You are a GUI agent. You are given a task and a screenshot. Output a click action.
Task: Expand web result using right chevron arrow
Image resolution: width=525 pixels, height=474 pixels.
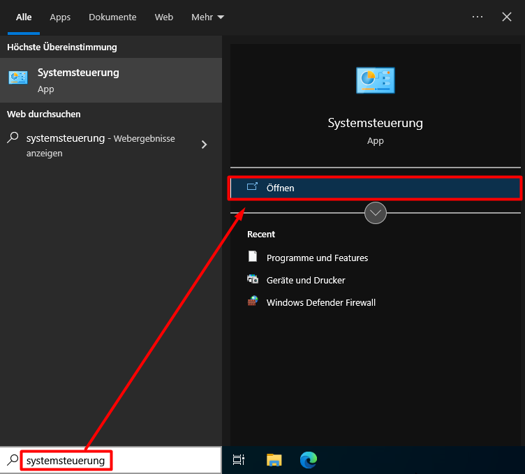tap(204, 145)
